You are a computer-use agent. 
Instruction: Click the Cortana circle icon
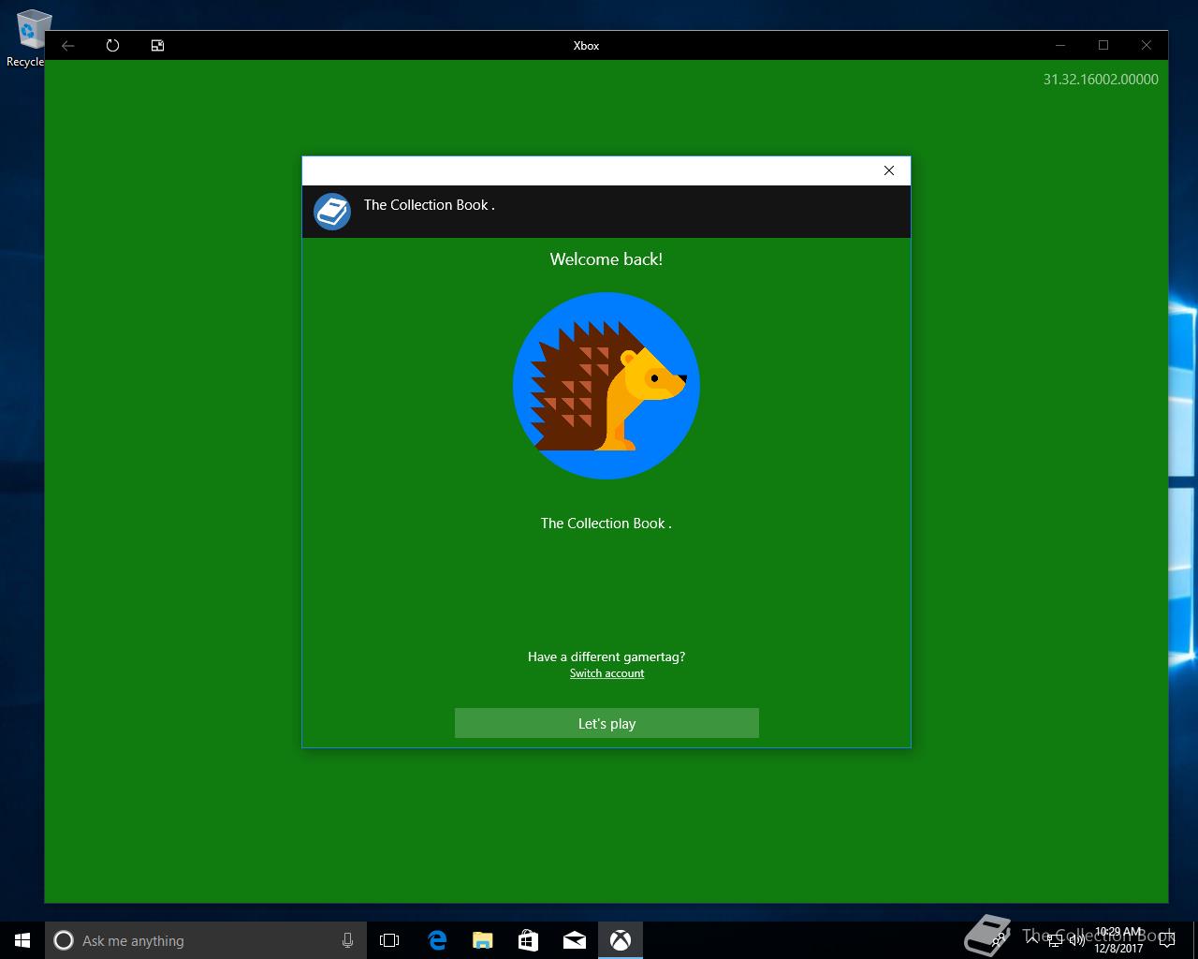(64, 940)
